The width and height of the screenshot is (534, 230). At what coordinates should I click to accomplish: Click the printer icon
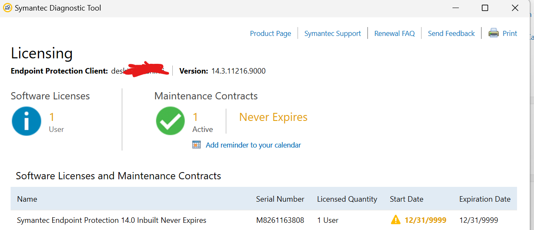coord(493,33)
